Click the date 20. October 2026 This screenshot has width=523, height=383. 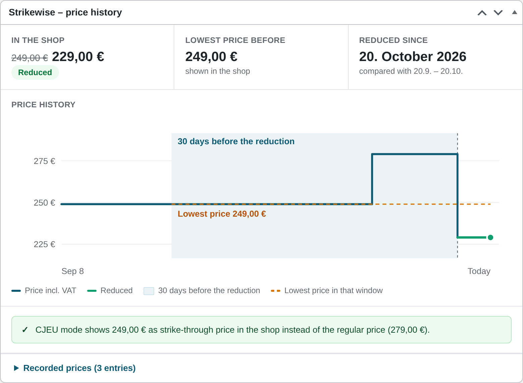pyautogui.click(x=413, y=57)
